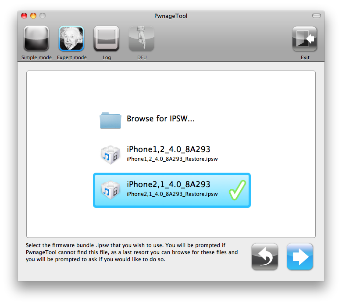Click the toolbar toggle pill in title bar
342x305 pixels.
point(316,16)
